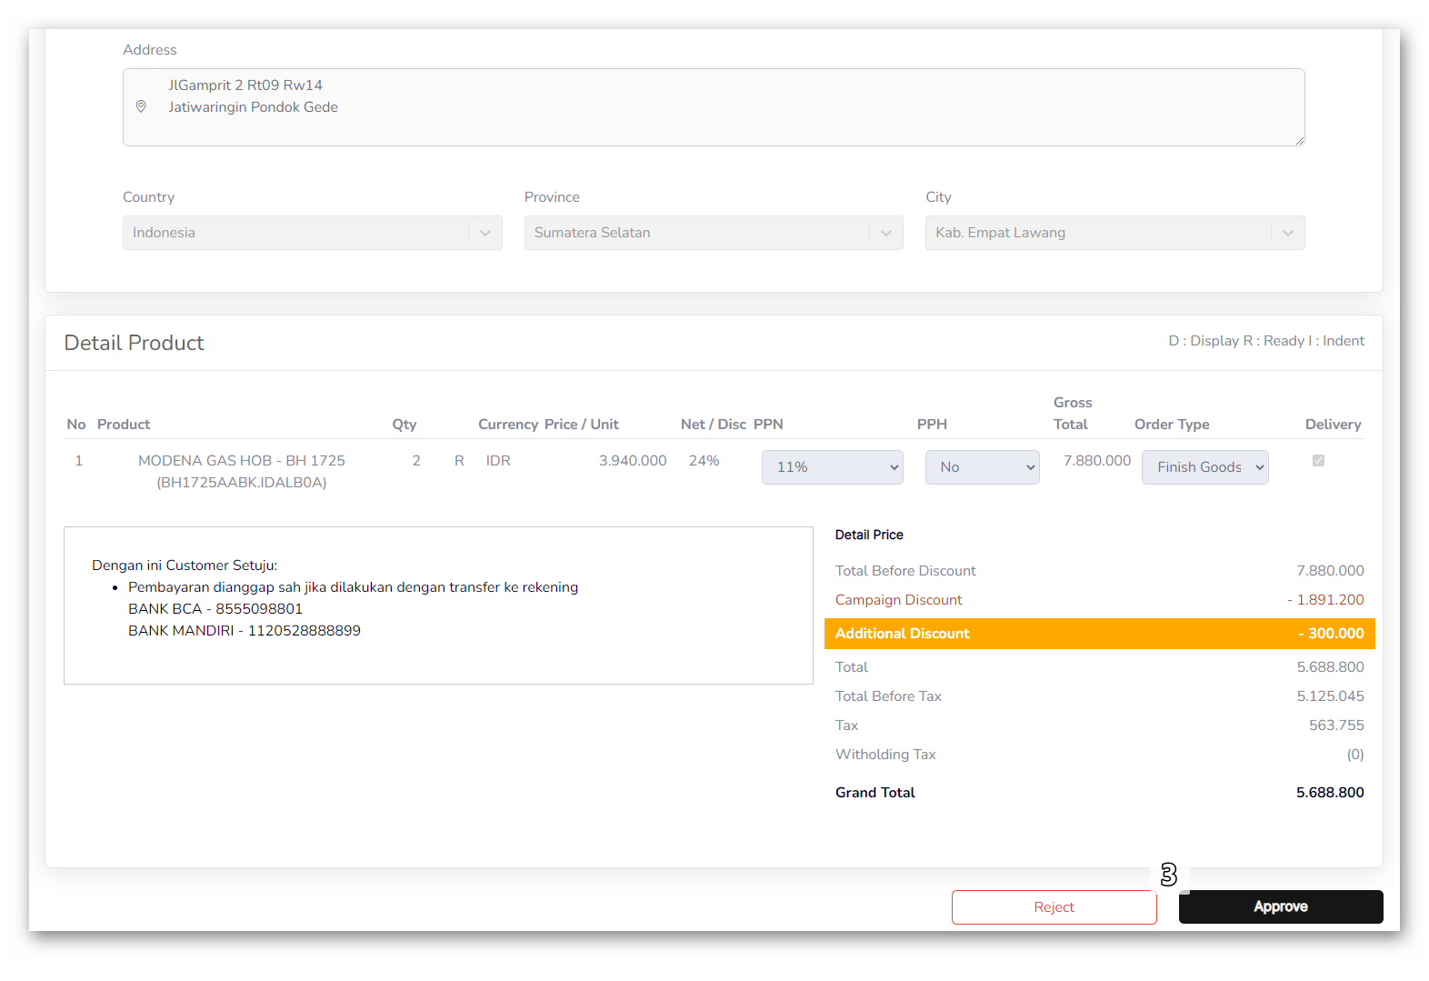Open the PPH select set to No
The image size is (1429, 981).
click(x=982, y=467)
